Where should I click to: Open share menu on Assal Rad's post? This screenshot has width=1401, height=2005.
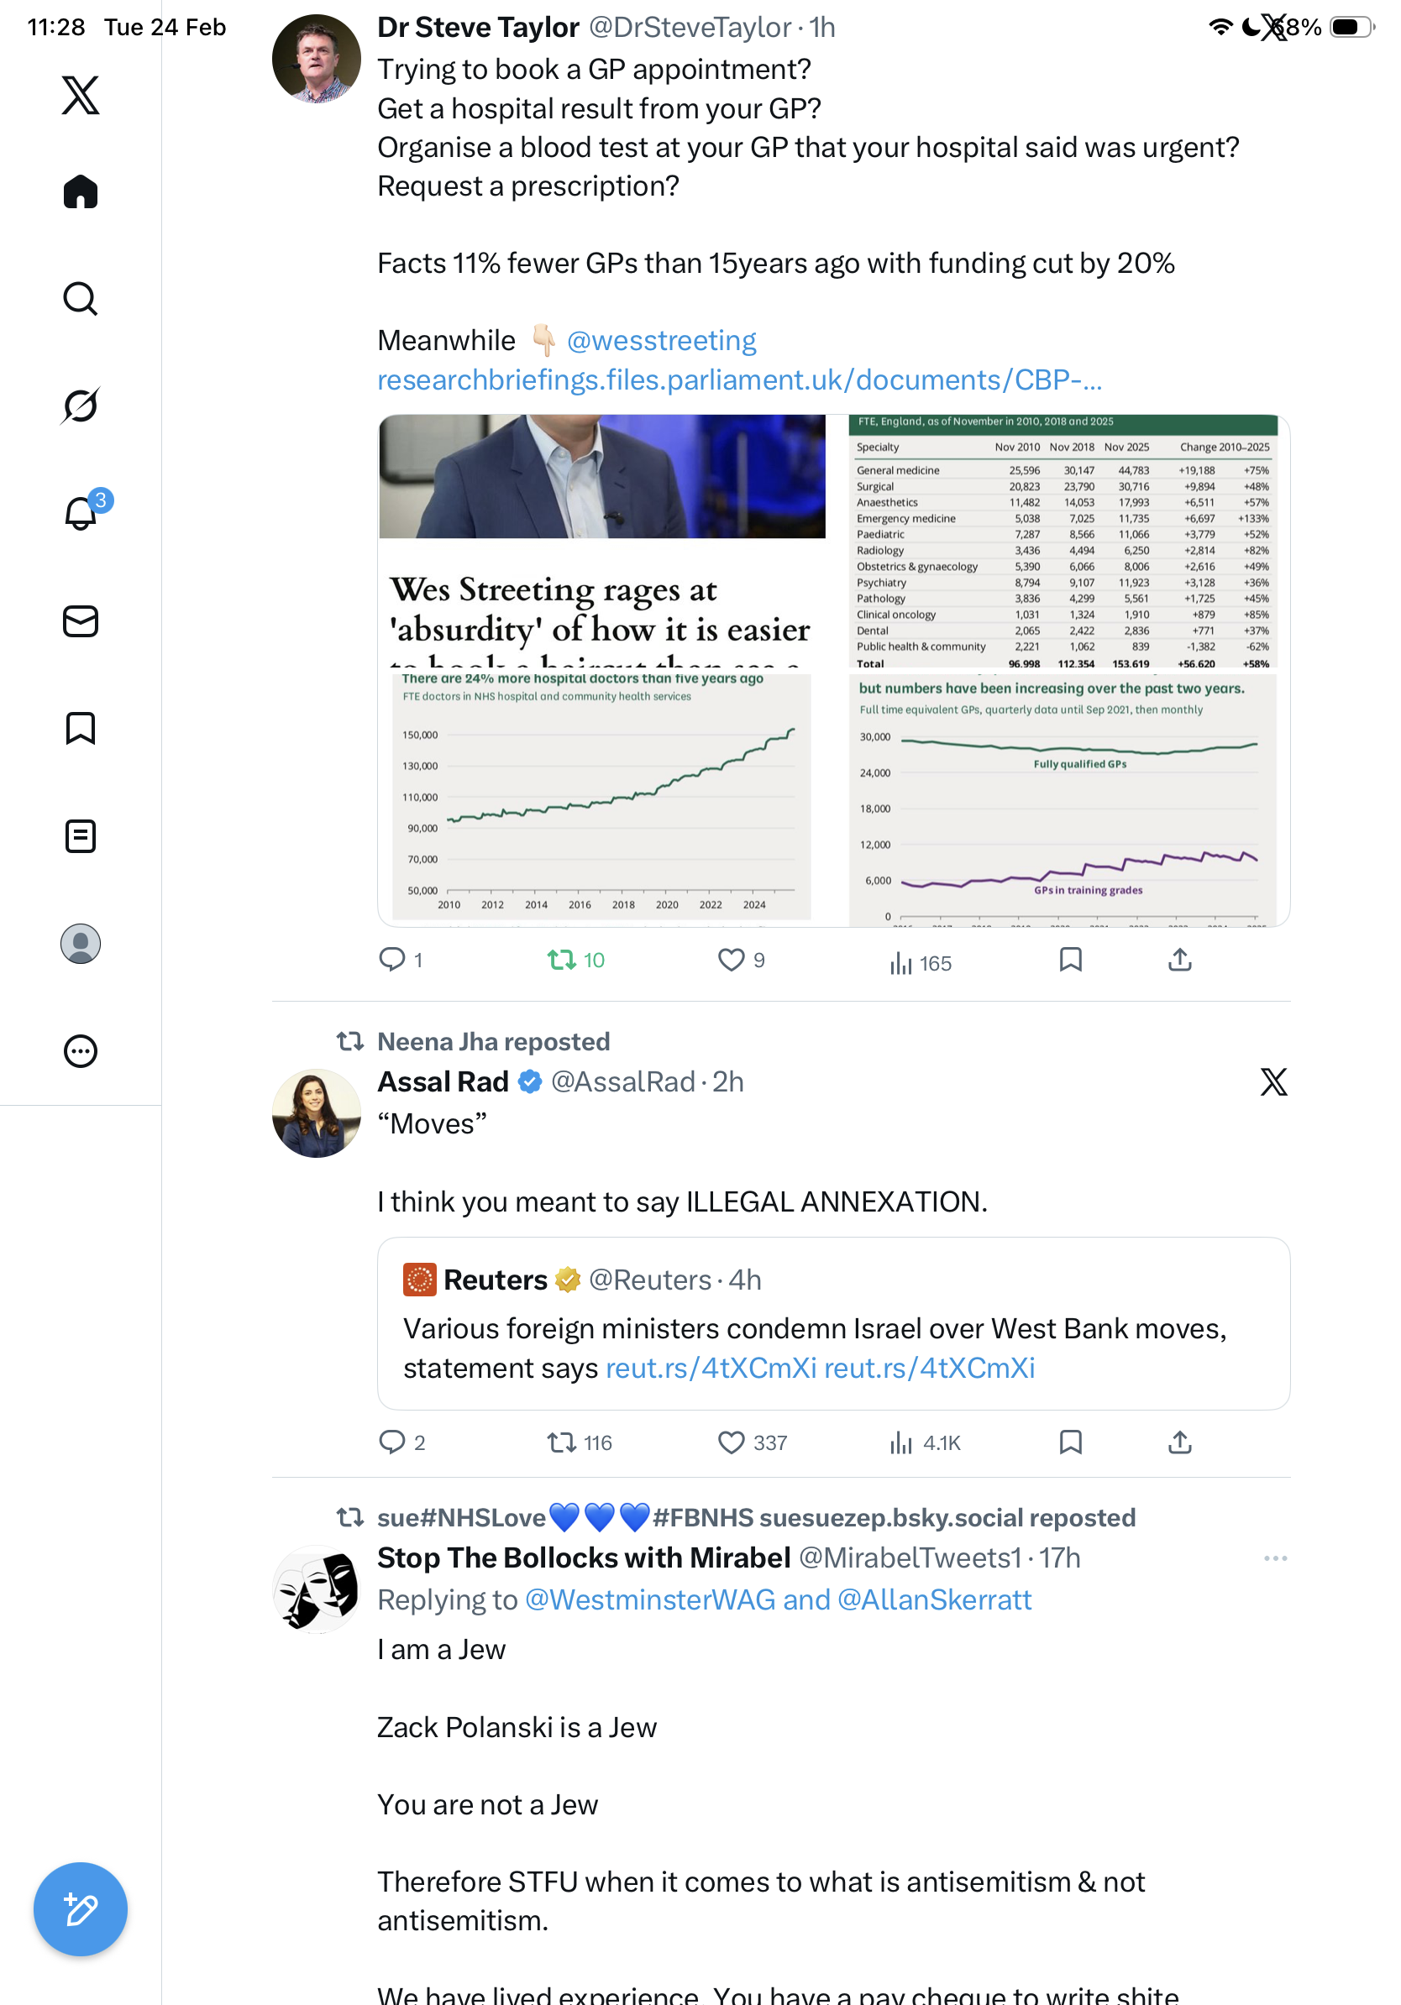[1179, 1442]
